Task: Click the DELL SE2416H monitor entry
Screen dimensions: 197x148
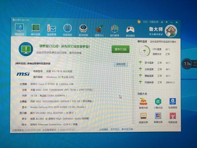Action: [53, 113]
